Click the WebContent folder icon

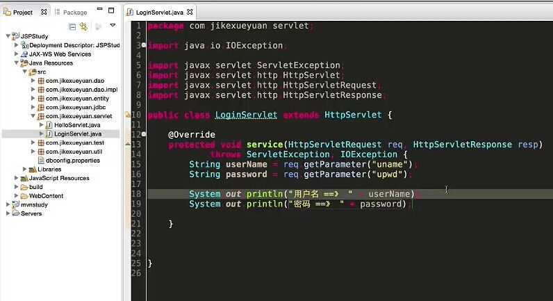coord(24,195)
